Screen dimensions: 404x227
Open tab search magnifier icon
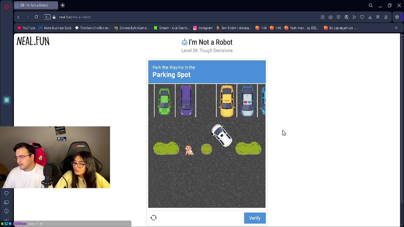(371, 5)
